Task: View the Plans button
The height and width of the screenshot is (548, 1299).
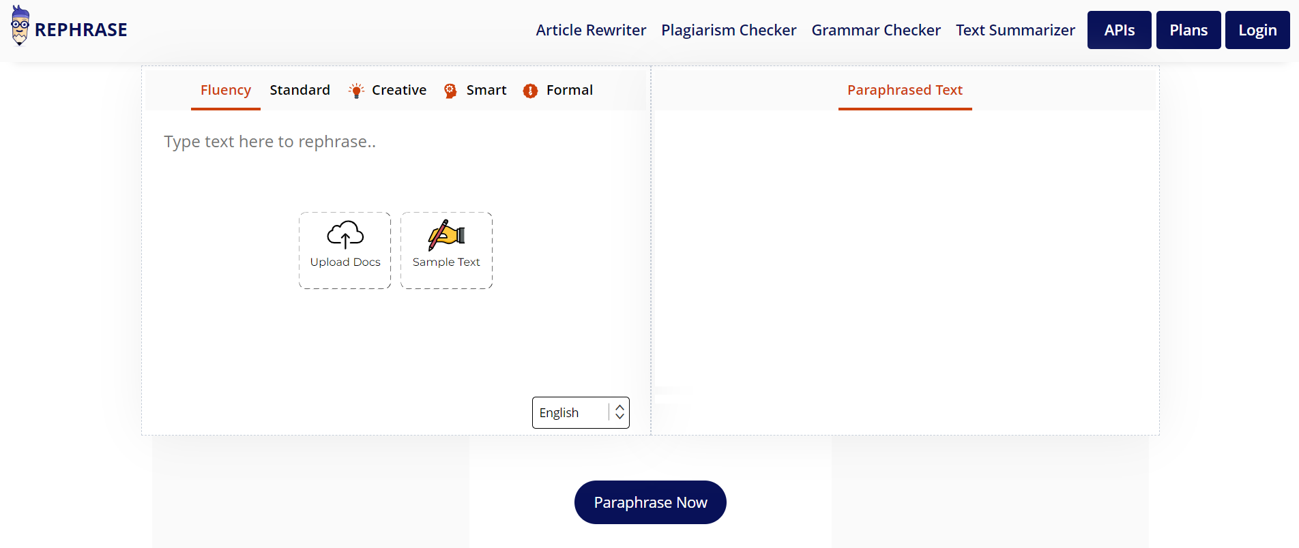Action: pyautogui.click(x=1188, y=30)
